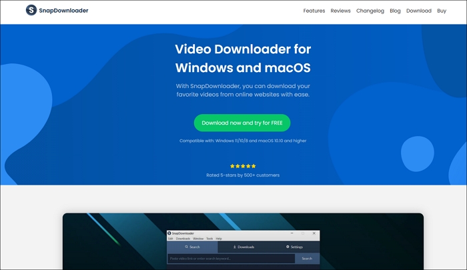The image size is (467, 270).
Task: Open the SnapDownloader brand name link
Action: 63,11
